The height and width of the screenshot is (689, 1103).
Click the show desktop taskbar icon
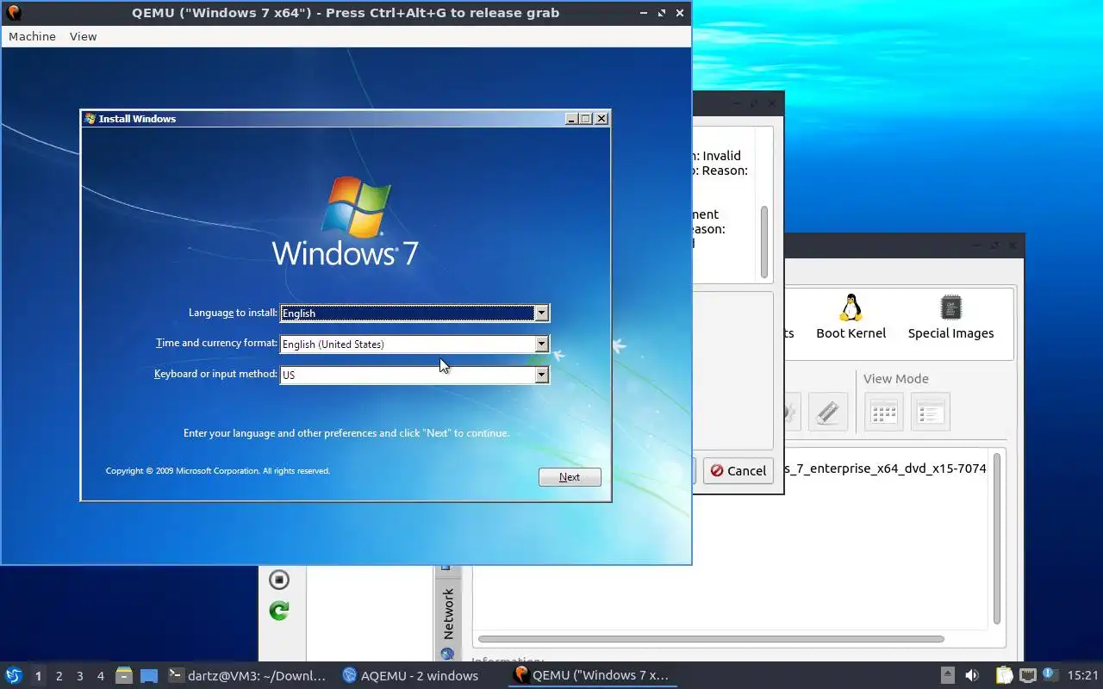[149, 675]
